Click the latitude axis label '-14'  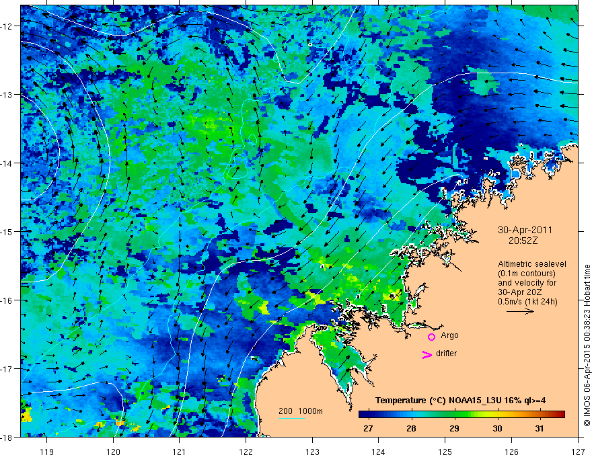pos(7,163)
